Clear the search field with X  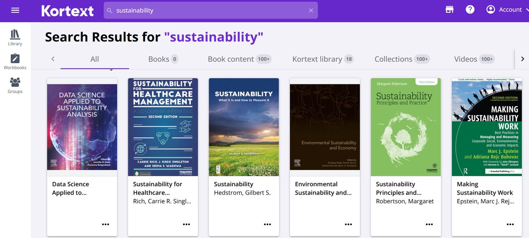[311, 11]
